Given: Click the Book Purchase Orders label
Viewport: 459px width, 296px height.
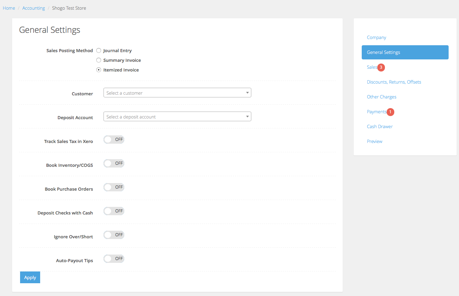Looking at the screenshot, I should [69, 189].
